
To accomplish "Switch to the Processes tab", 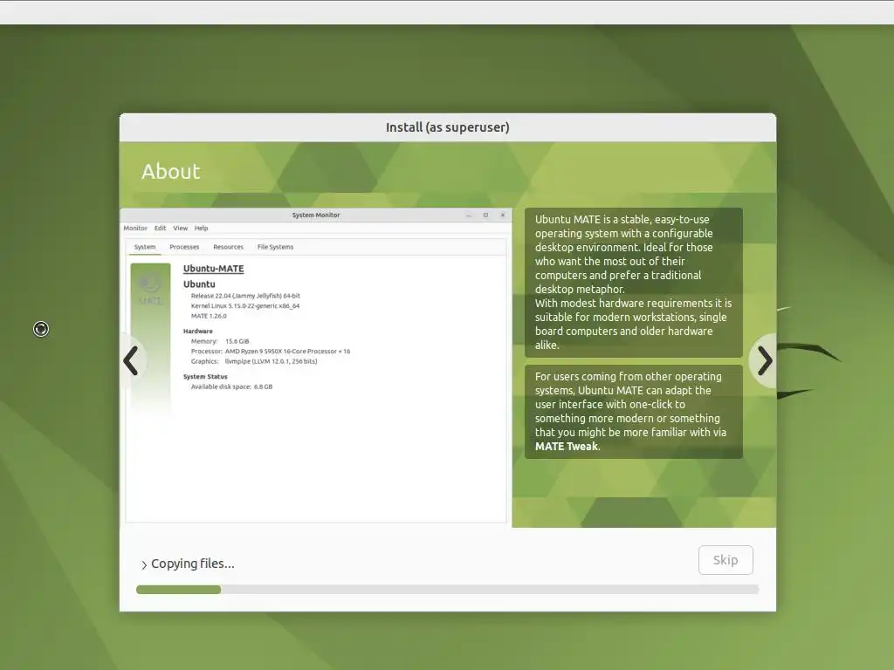I will pos(184,247).
